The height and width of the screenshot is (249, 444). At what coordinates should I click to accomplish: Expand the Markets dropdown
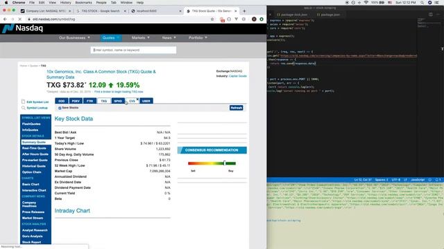pos(140,38)
